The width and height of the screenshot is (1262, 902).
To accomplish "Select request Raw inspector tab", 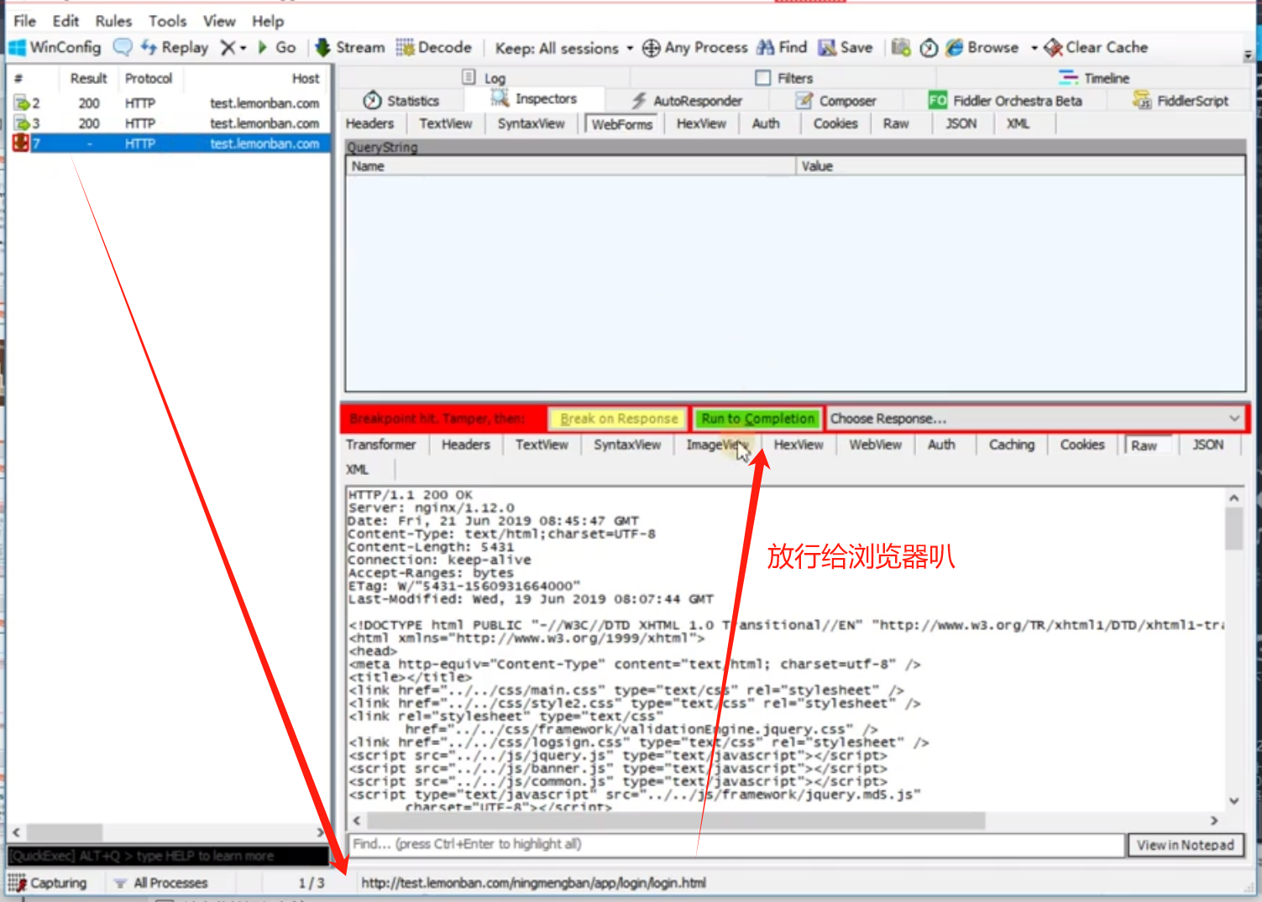I will [x=896, y=123].
